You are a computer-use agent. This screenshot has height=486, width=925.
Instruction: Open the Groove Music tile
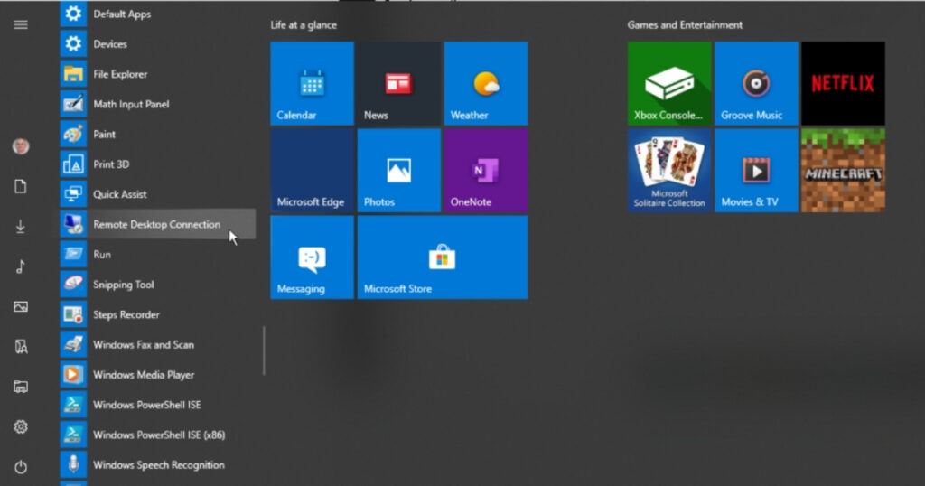click(756, 83)
